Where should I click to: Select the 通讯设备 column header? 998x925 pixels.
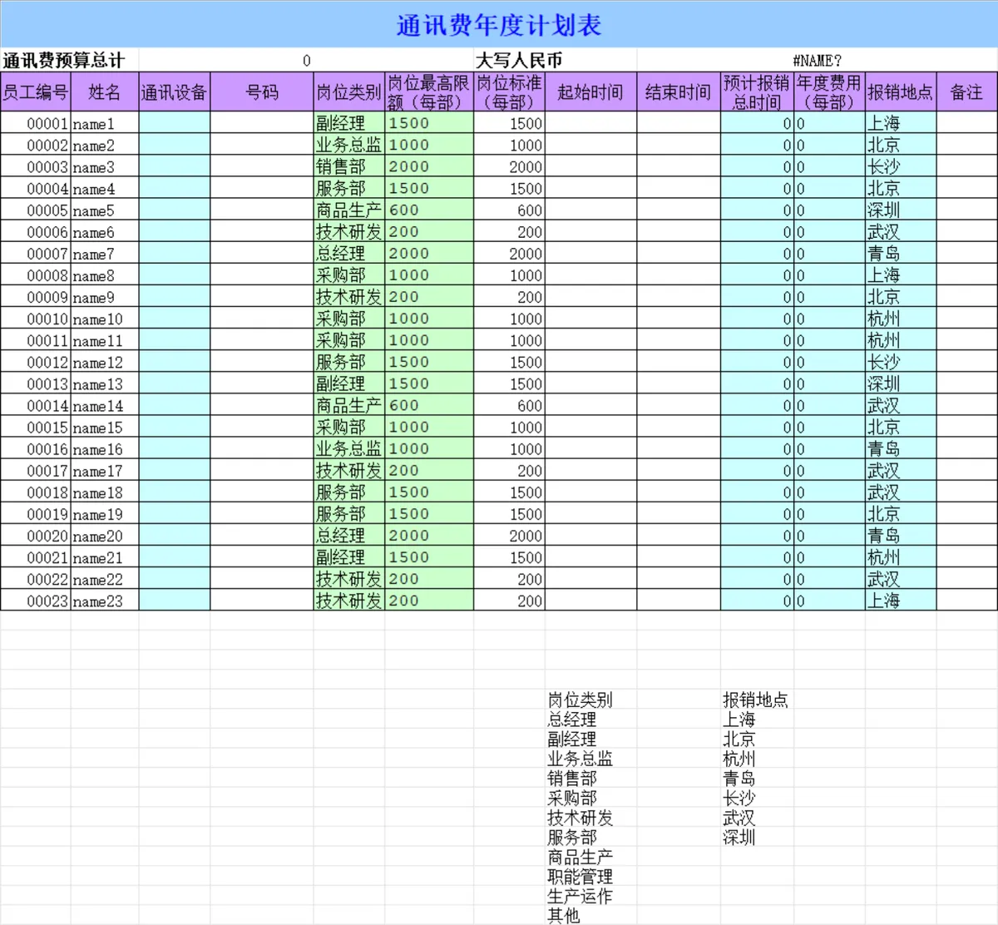(x=174, y=92)
